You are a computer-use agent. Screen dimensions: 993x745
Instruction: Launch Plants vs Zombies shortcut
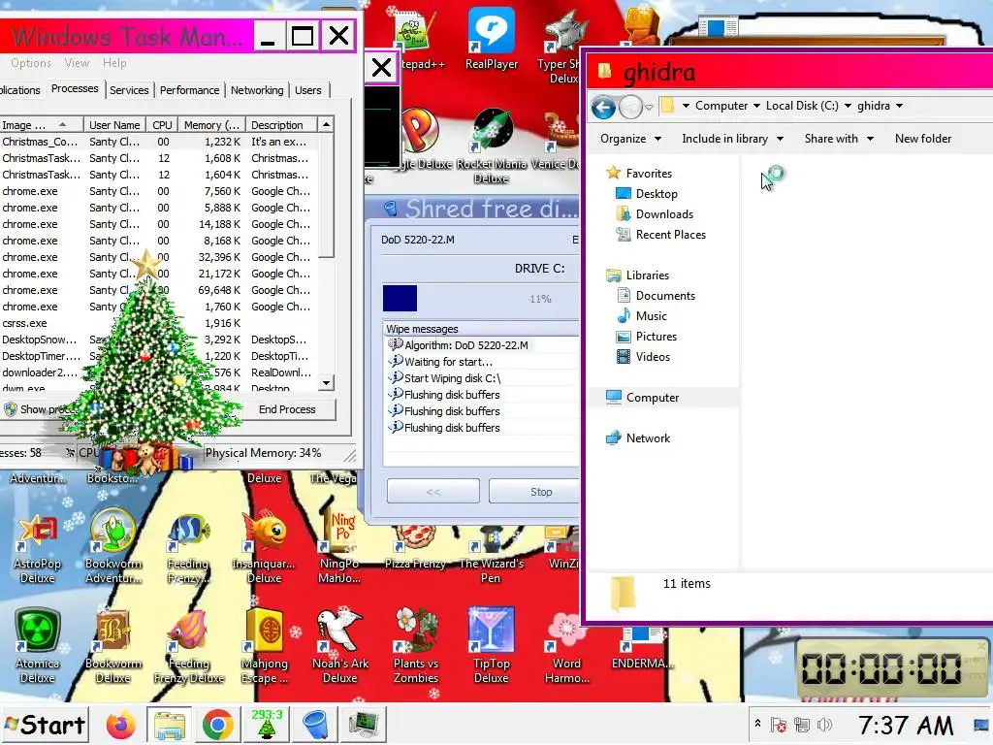[415, 647]
